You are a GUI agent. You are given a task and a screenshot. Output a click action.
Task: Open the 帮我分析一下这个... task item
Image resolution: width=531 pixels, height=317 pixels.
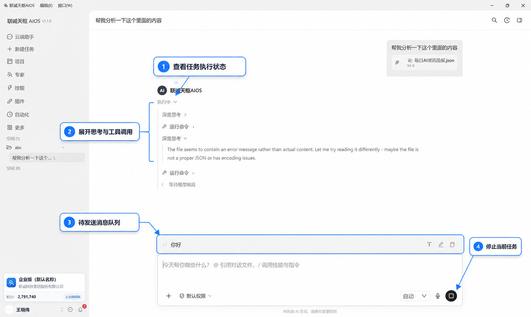(x=47, y=158)
